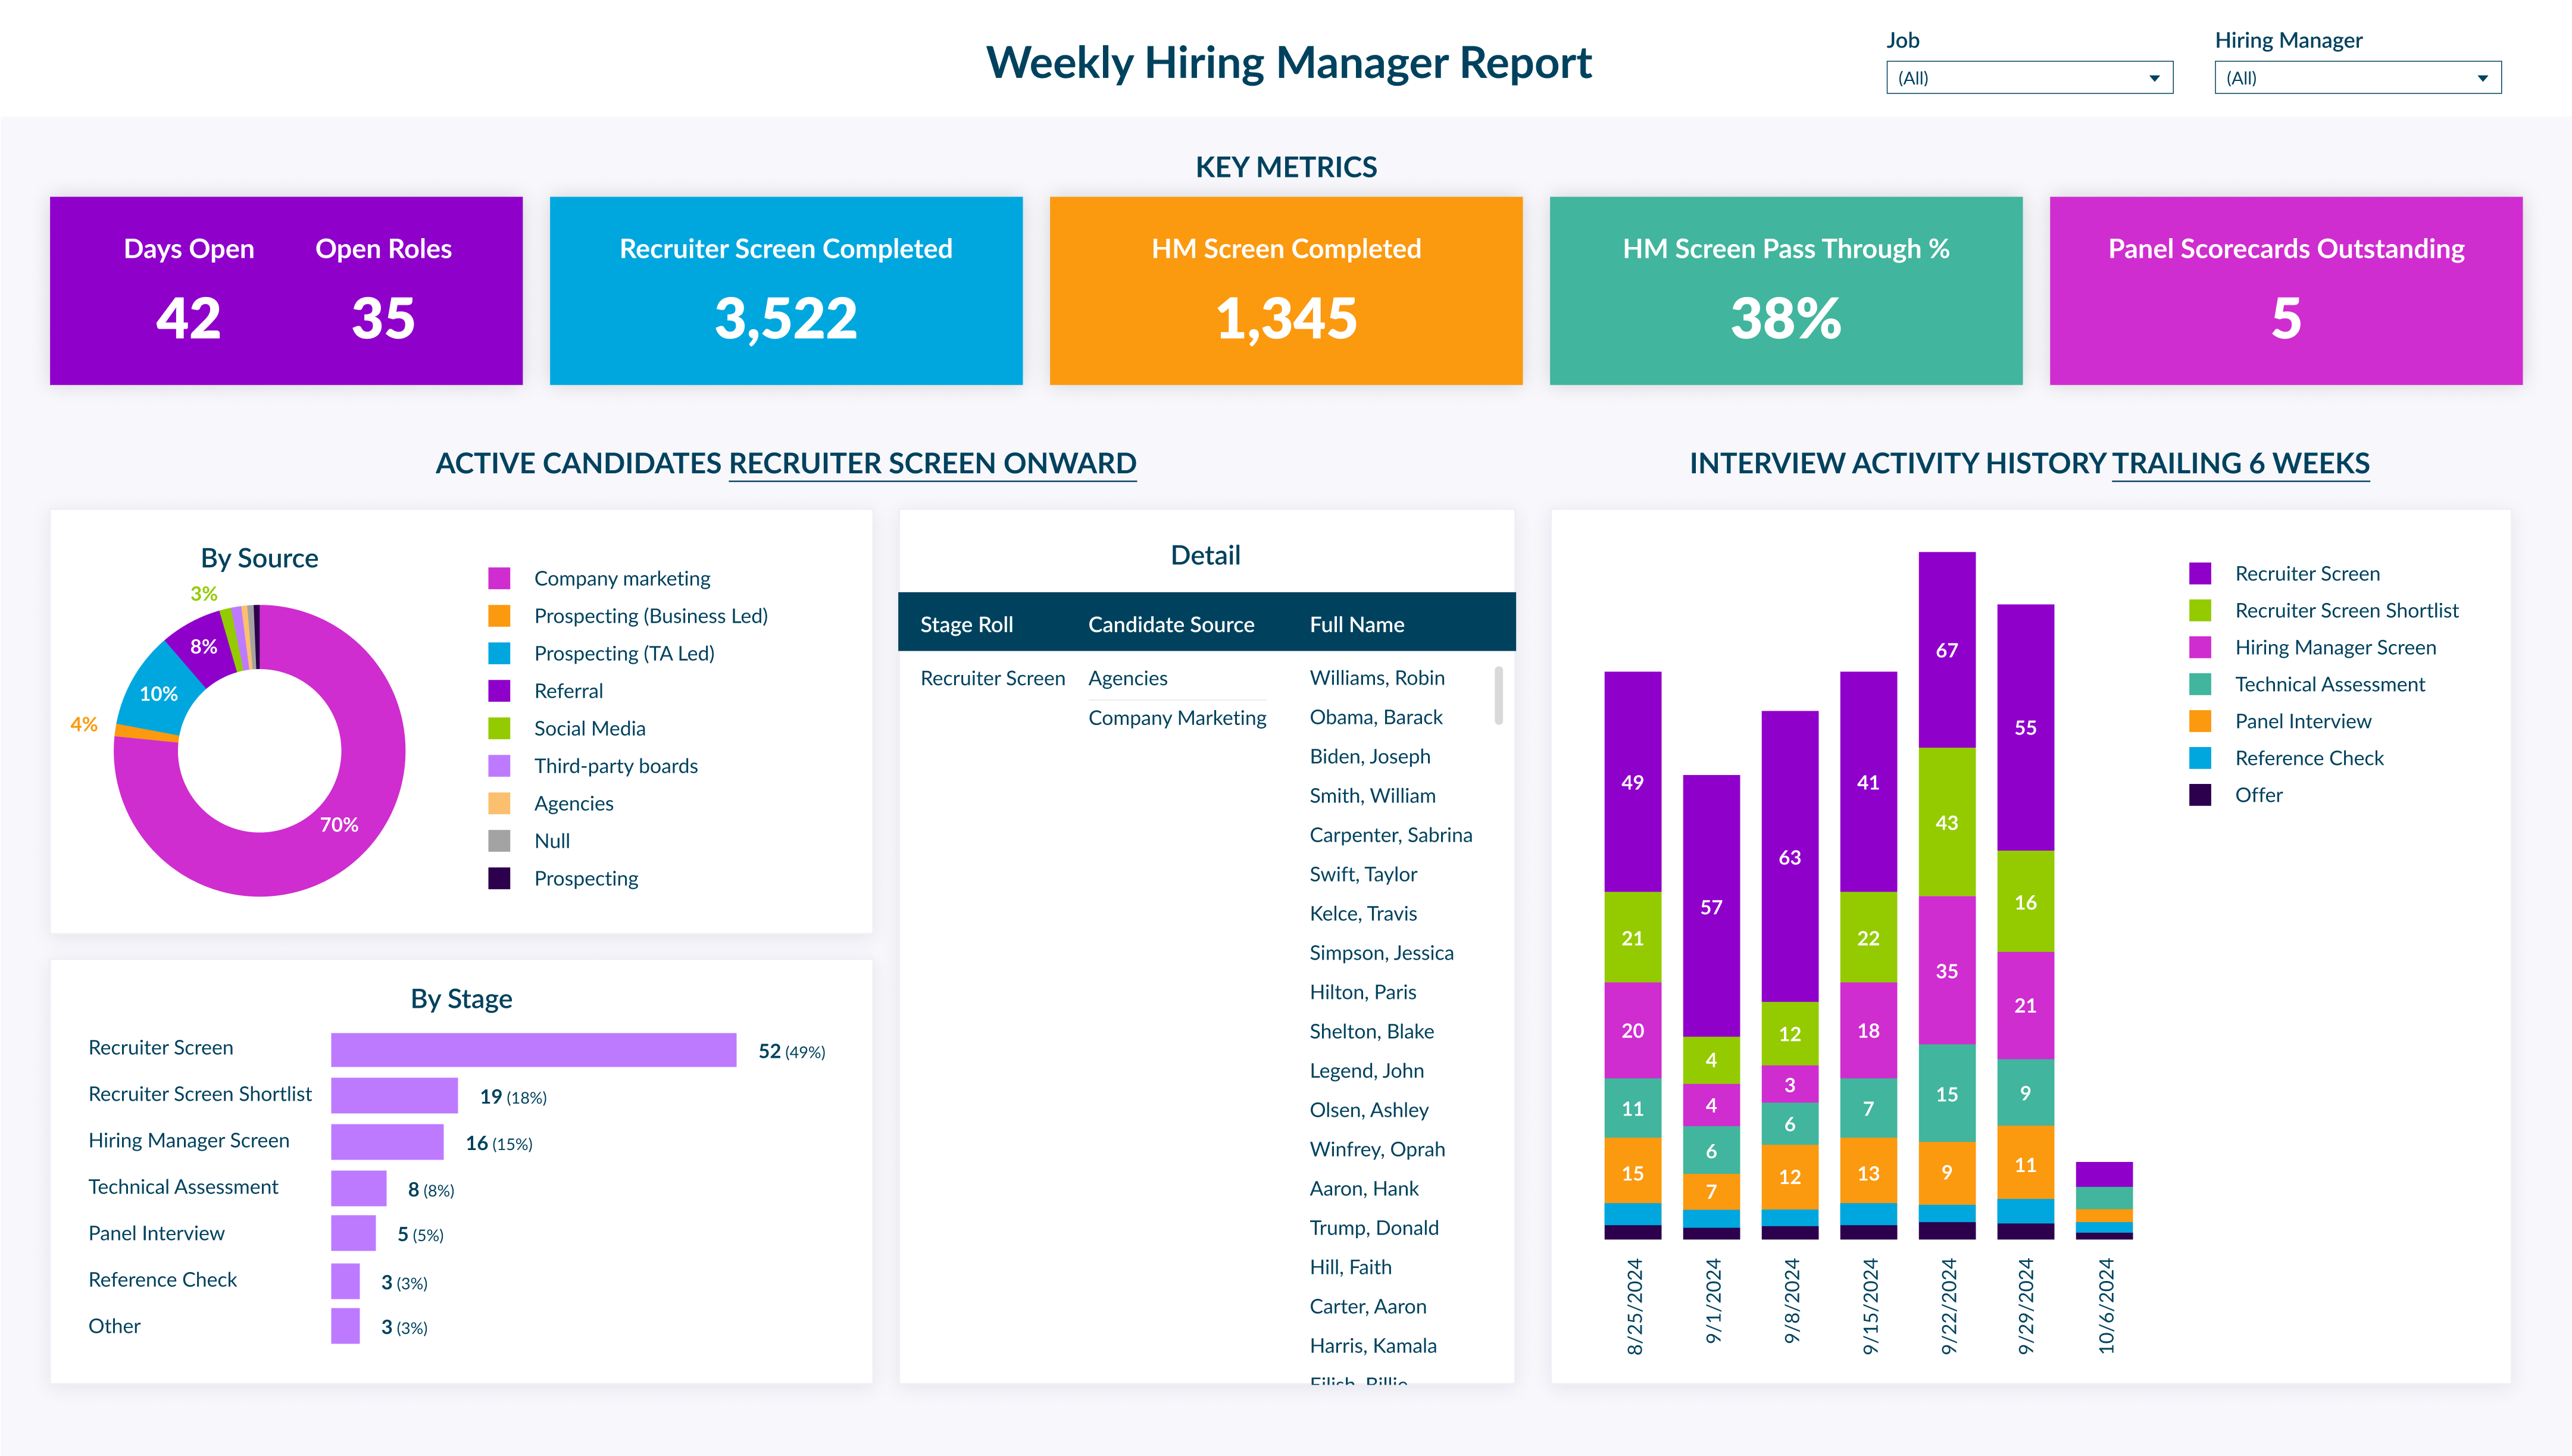Click the Recruiter Screen chart legend swatch
The height and width of the screenshot is (1456, 2572).
click(x=2200, y=573)
